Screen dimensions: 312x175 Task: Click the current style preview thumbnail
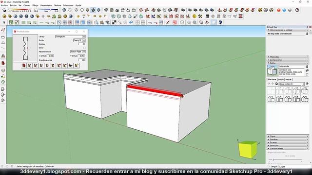click(272, 70)
